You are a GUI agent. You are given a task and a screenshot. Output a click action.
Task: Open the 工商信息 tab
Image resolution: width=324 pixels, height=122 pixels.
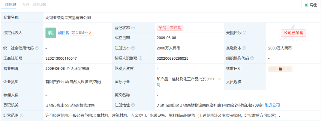click(x=9, y=4)
